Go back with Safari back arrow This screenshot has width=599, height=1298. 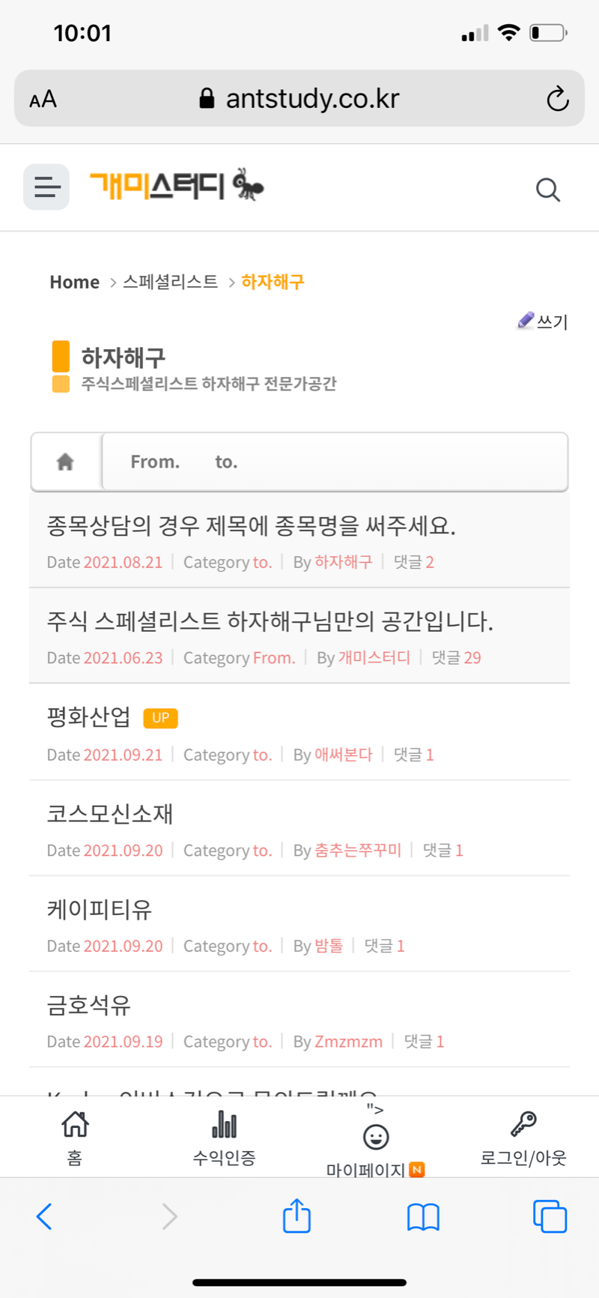click(44, 1216)
